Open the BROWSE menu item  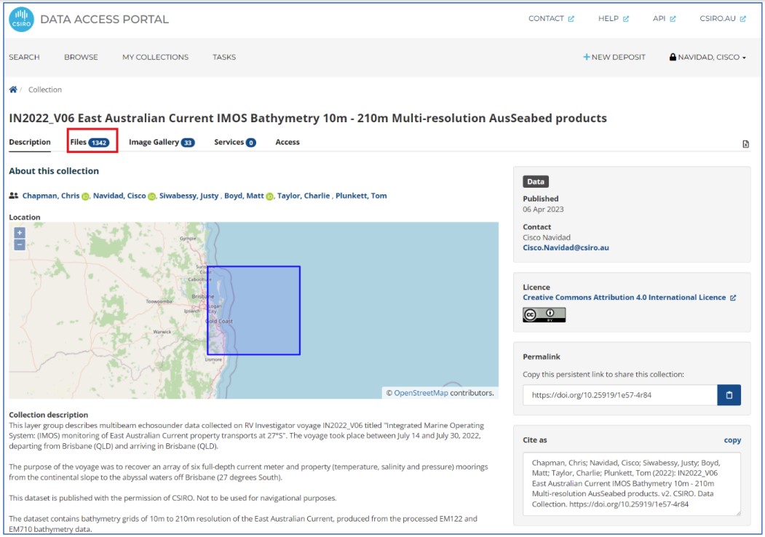[81, 57]
